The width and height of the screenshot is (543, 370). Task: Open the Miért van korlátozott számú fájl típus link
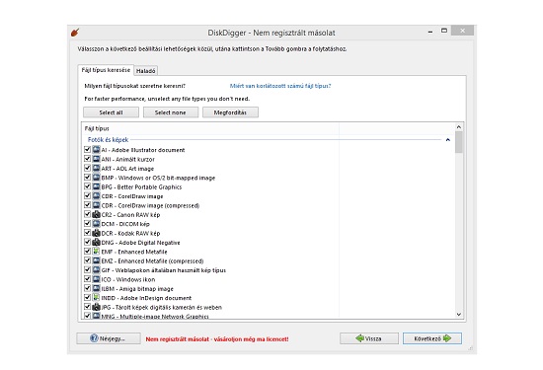tap(280, 86)
